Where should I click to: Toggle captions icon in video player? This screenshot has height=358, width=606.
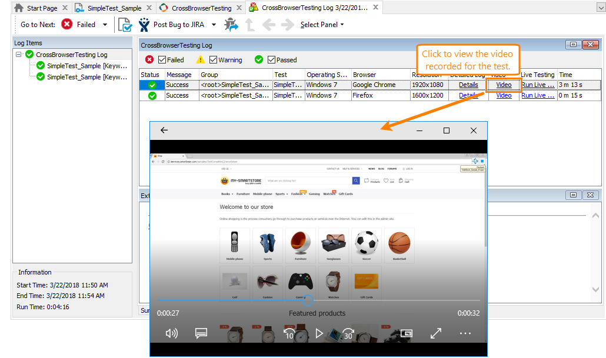point(201,333)
